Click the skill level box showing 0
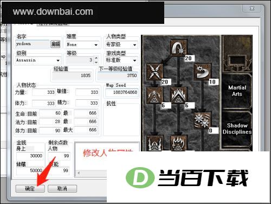This screenshot has height=204, width=271. tap(214, 130)
